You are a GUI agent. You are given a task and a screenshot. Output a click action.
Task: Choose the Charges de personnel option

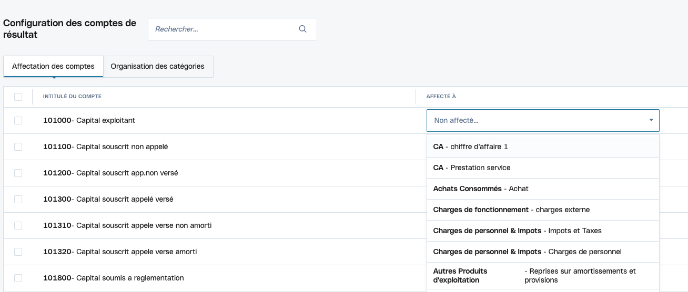click(542, 252)
